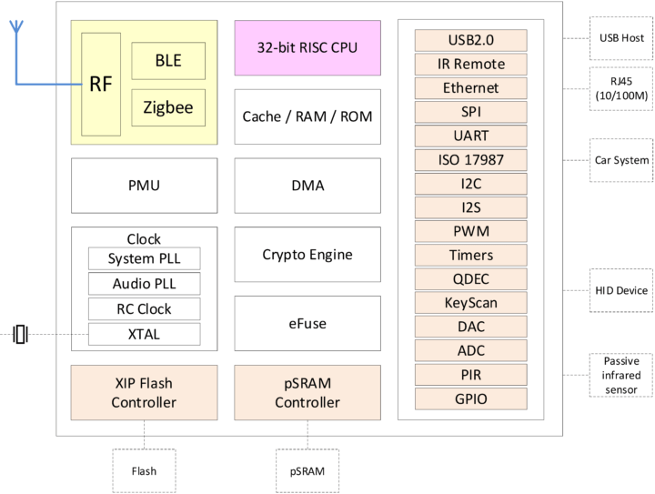Image resolution: width=655 pixels, height=494 pixels.
Task: Click the dashed USB Host box
Action: click(621, 38)
